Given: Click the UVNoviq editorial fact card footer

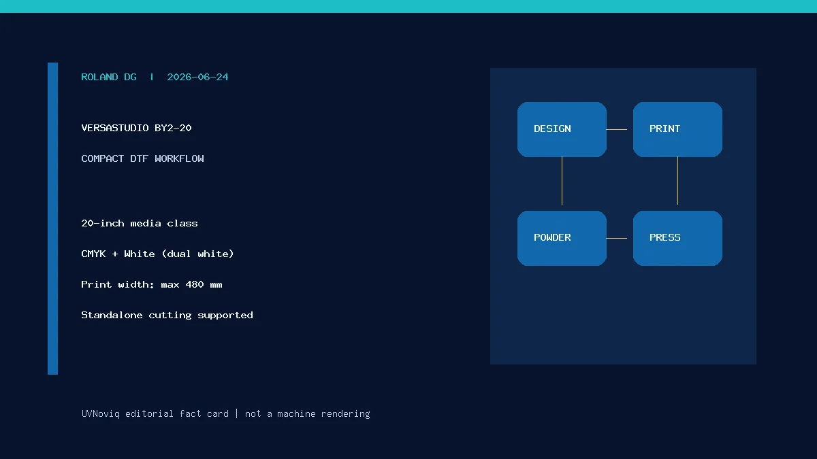Looking at the screenshot, I should [x=225, y=413].
